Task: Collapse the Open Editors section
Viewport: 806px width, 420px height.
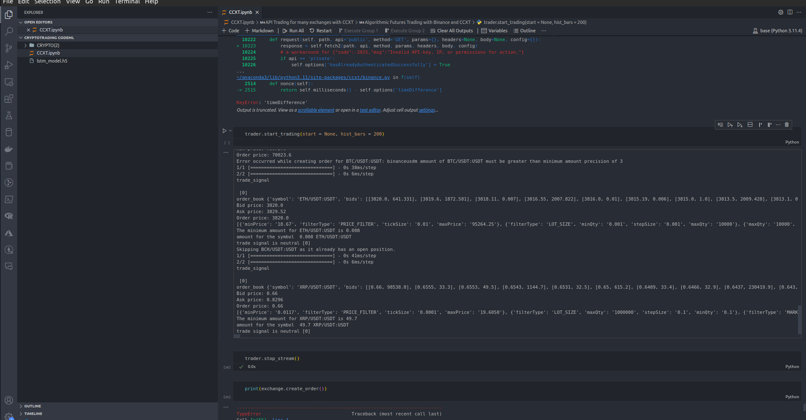Action: (x=118, y=22)
